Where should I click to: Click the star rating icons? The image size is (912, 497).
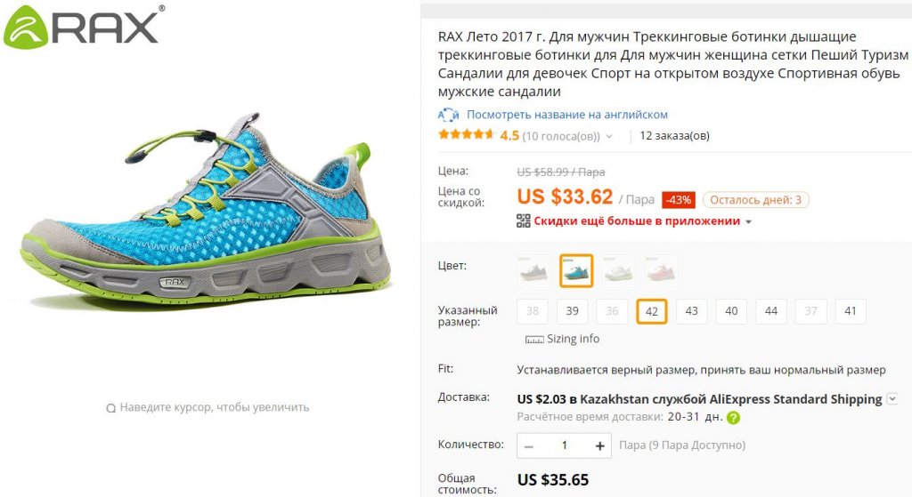point(467,135)
